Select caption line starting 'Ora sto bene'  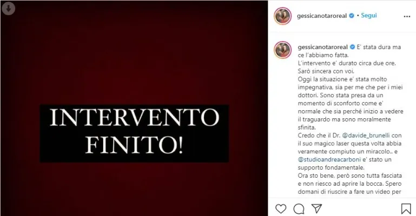(349, 175)
